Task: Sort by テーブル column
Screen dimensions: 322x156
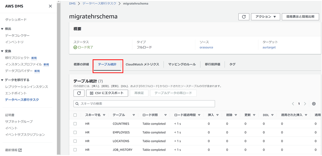Action: tap(134, 115)
